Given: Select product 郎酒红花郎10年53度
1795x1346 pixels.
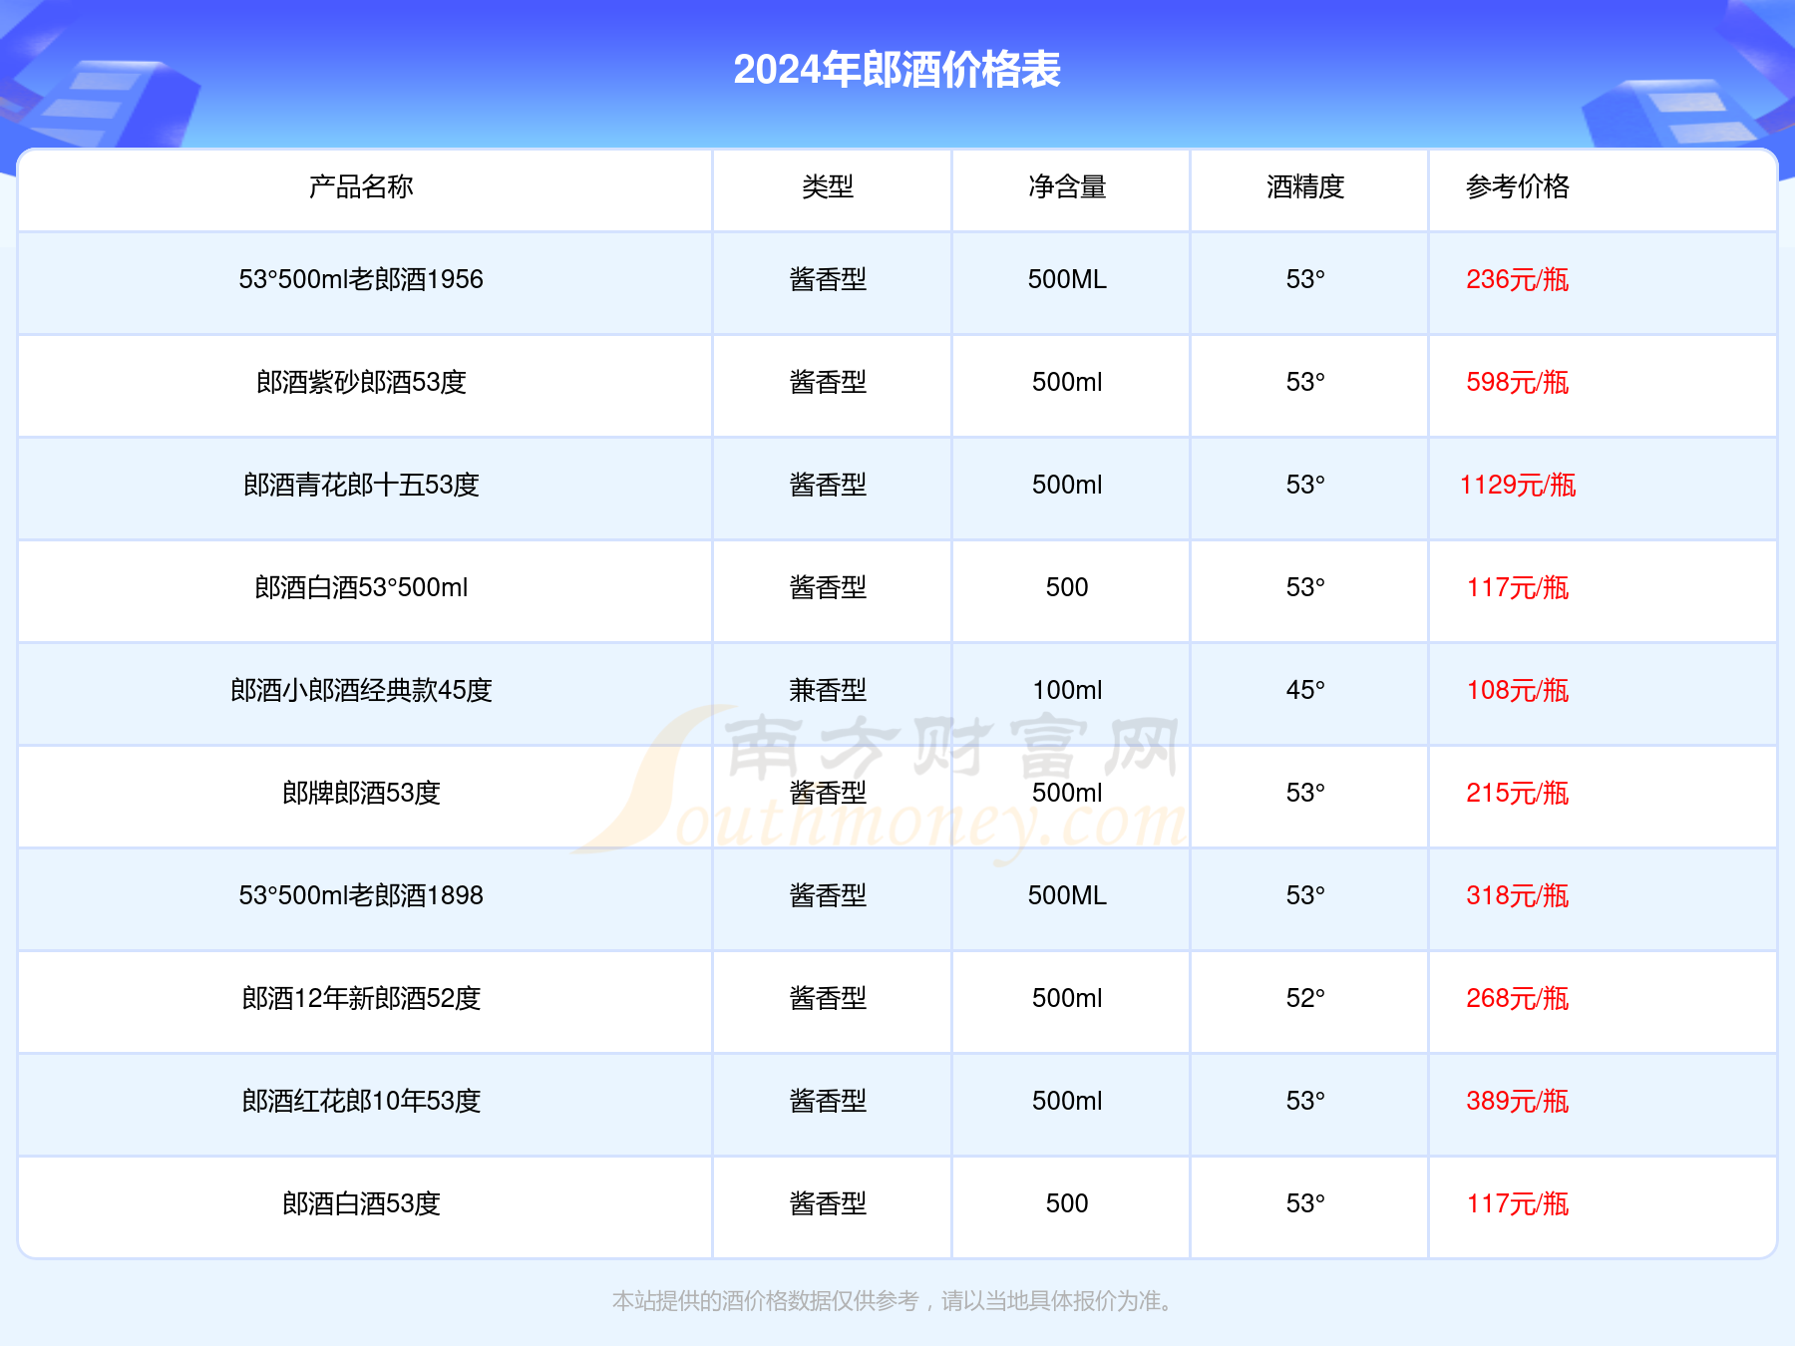Looking at the screenshot, I should point(361,1101).
